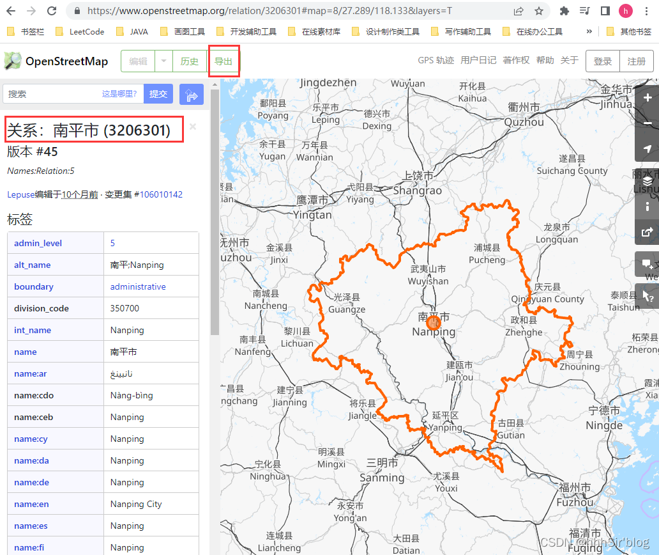Click the alt_name tag key
Viewport: 659px width, 555px height.
pyautogui.click(x=33, y=265)
